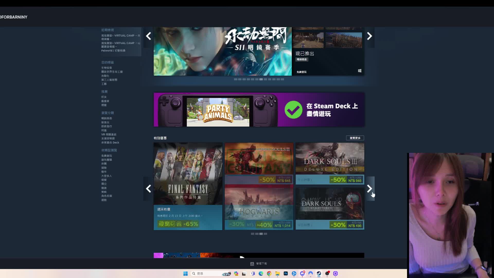
Task: Open recently viewed VIRTUAL CAMP 本栖湖篇
Action: pos(121,37)
